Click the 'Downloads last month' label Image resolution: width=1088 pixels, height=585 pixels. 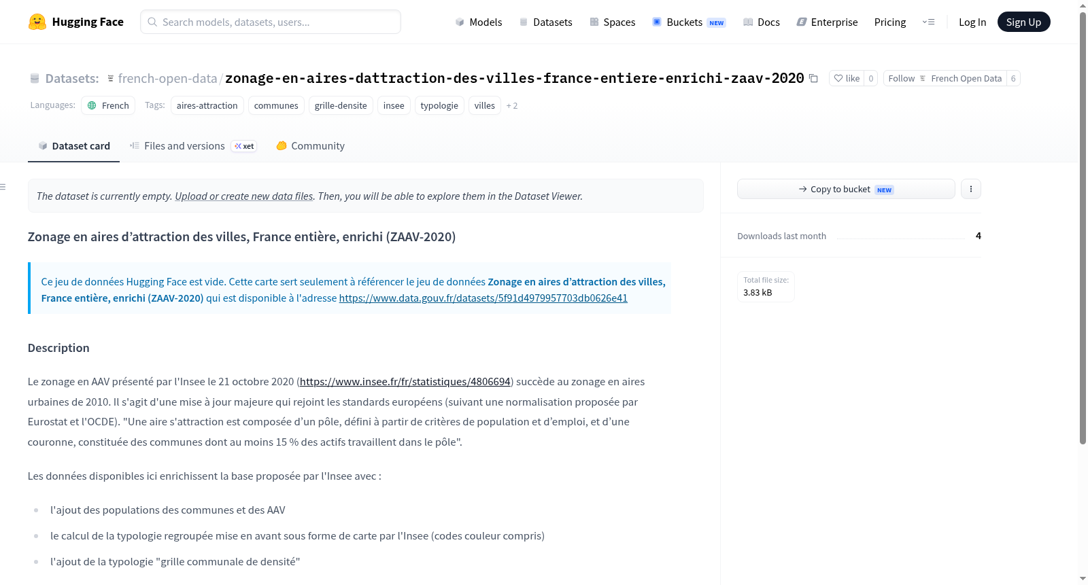pyautogui.click(x=782, y=236)
